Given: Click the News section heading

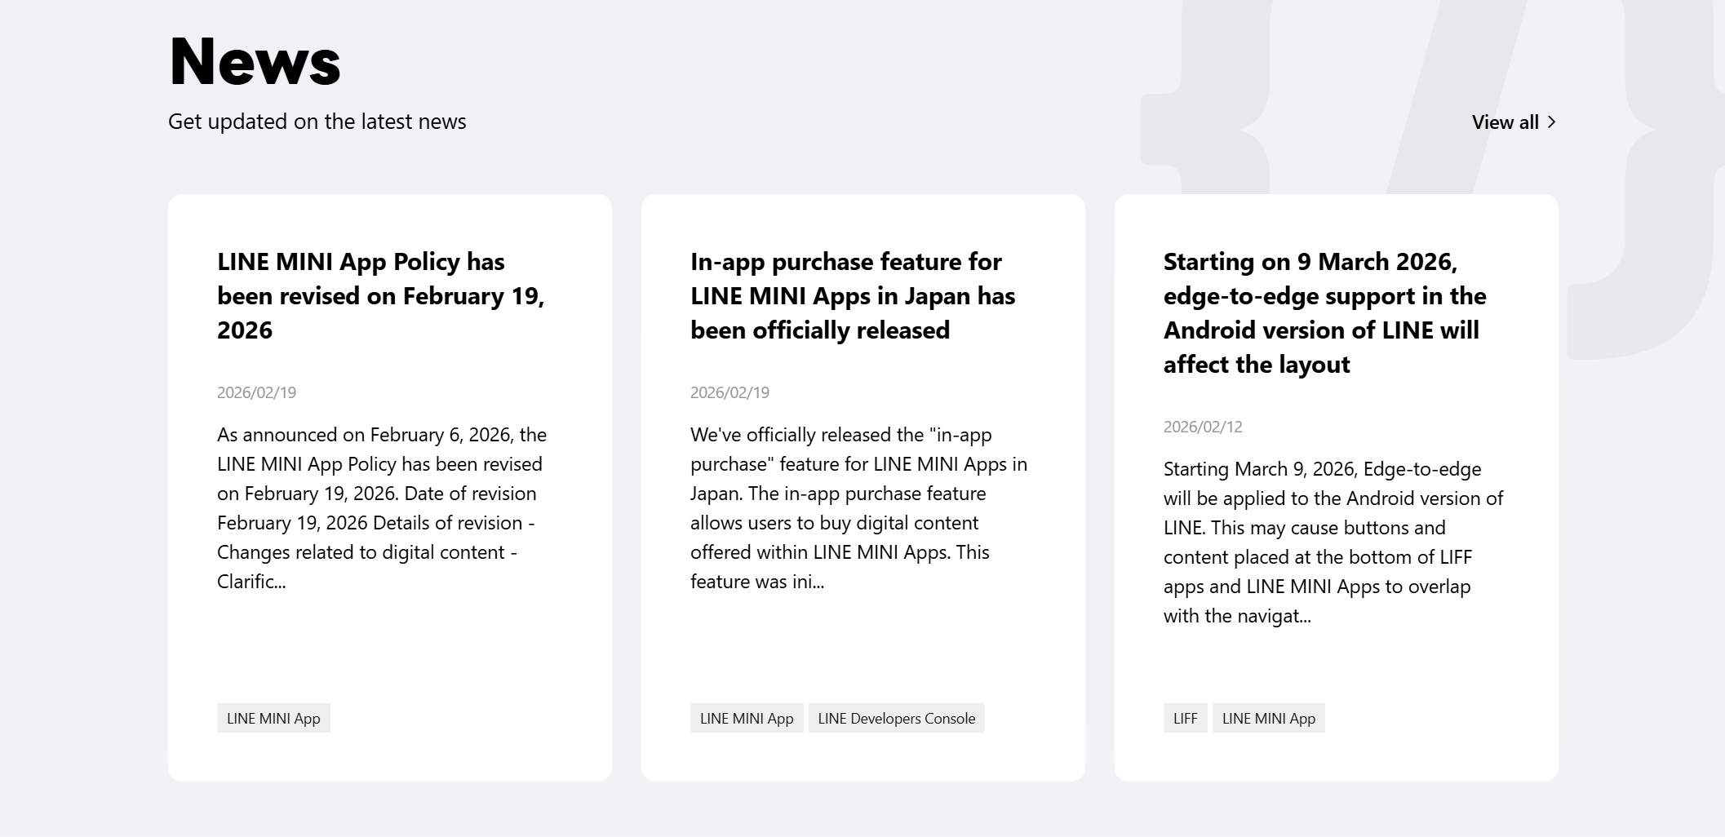Looking at the screenshot, I should (255, 61).
